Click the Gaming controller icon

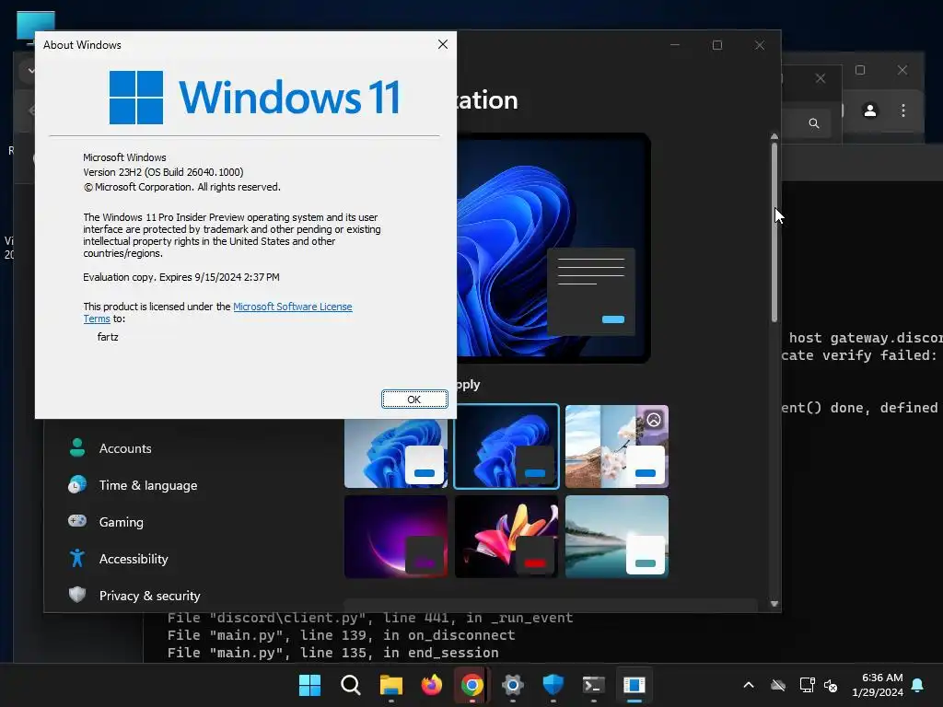77,521
